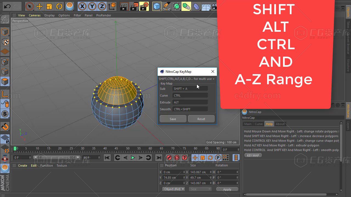This screenshot has width=351, height=197.
Task: Select the Scale tool
Action: click(49, 6)
